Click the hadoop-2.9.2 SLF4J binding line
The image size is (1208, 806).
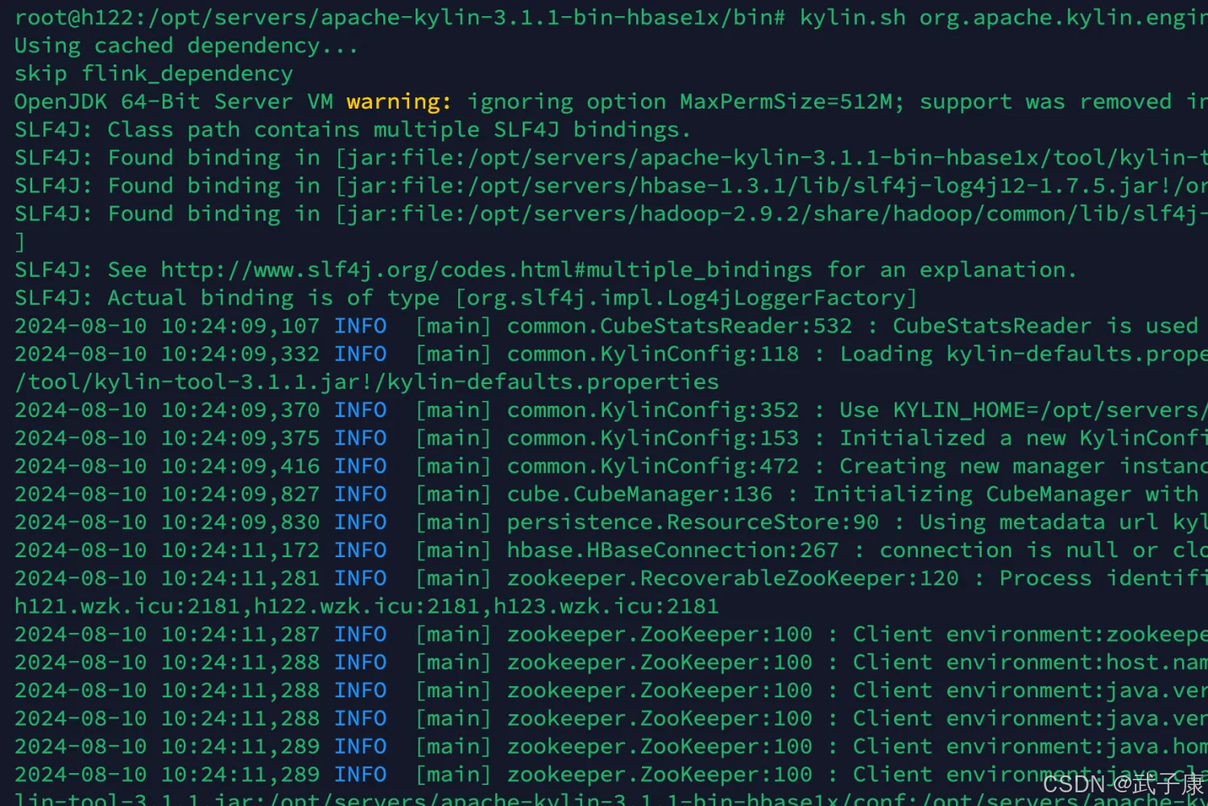pos(611,214)
